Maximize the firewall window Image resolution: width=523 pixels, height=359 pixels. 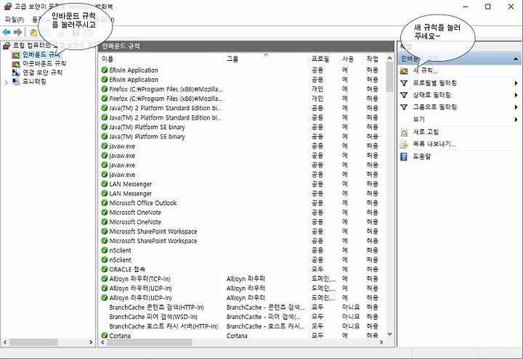488,7
